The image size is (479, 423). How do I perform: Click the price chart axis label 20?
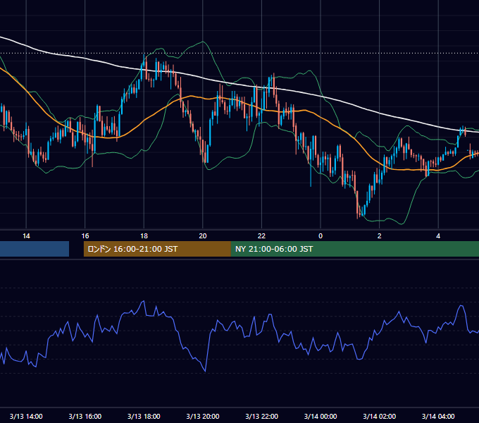(x=203, y=236)
